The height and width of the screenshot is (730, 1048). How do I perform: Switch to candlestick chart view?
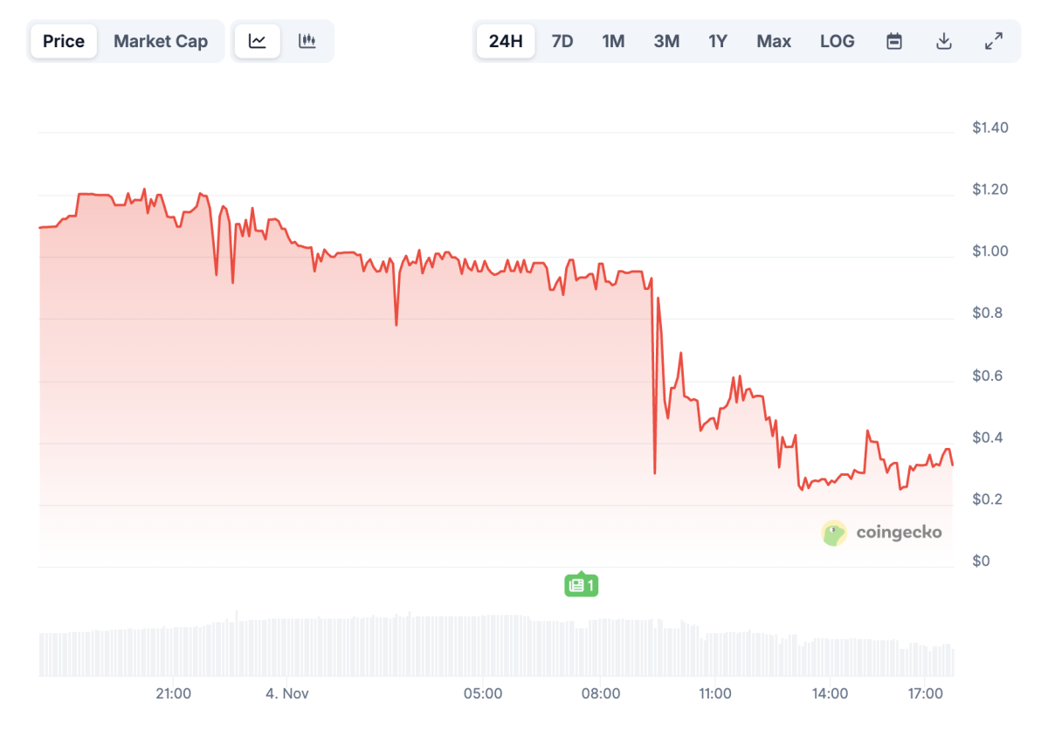307,41
